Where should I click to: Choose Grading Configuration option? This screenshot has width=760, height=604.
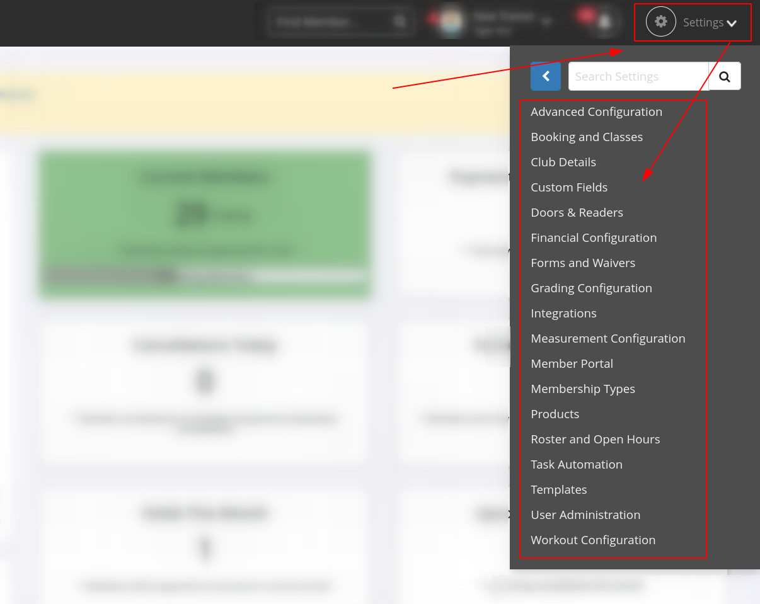(x=591, y=288)
